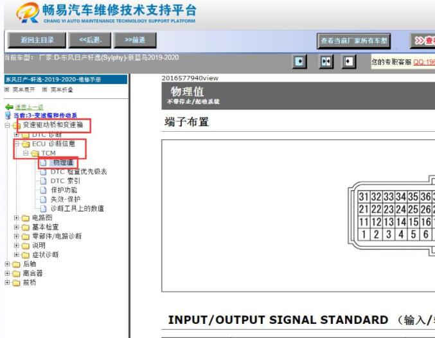Click the 基本检查 folder icon
This screenshot has height=338, width=435.
pyautogui.click(x=26, y=227)
